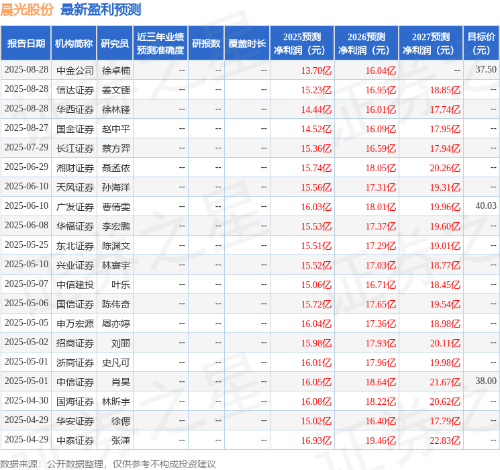Select the 兴业证券 institution cell
Image resolution: width=500 pixels, height=470 pixels.
(75, 265)
